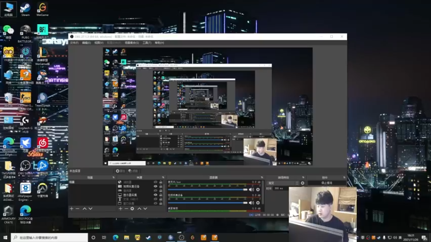
Task: Move source up with the sources up arrow
Action: (x=140, y=209)
